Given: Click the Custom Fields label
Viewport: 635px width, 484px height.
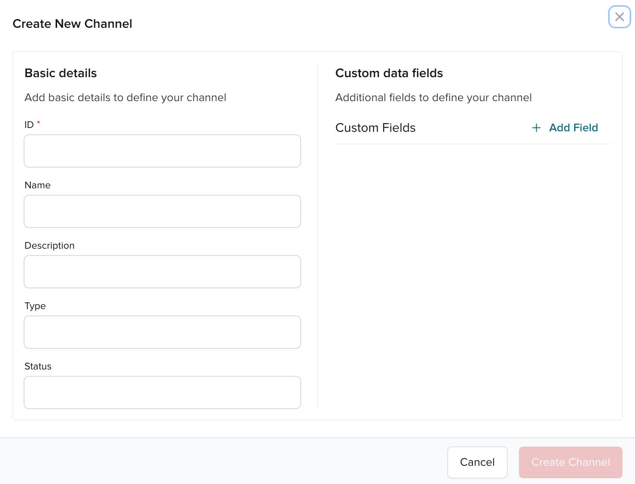Looking at the screenshot, I should click(x=376, y=127).
